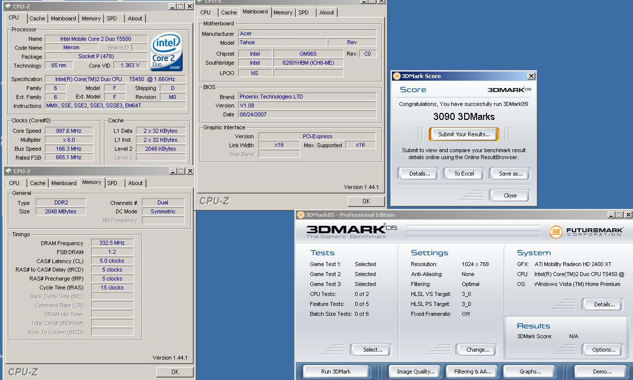Click the CPU-Z Memory window title icon
Image resolution: width=633 pixels, height=380 pixels.
9,171
